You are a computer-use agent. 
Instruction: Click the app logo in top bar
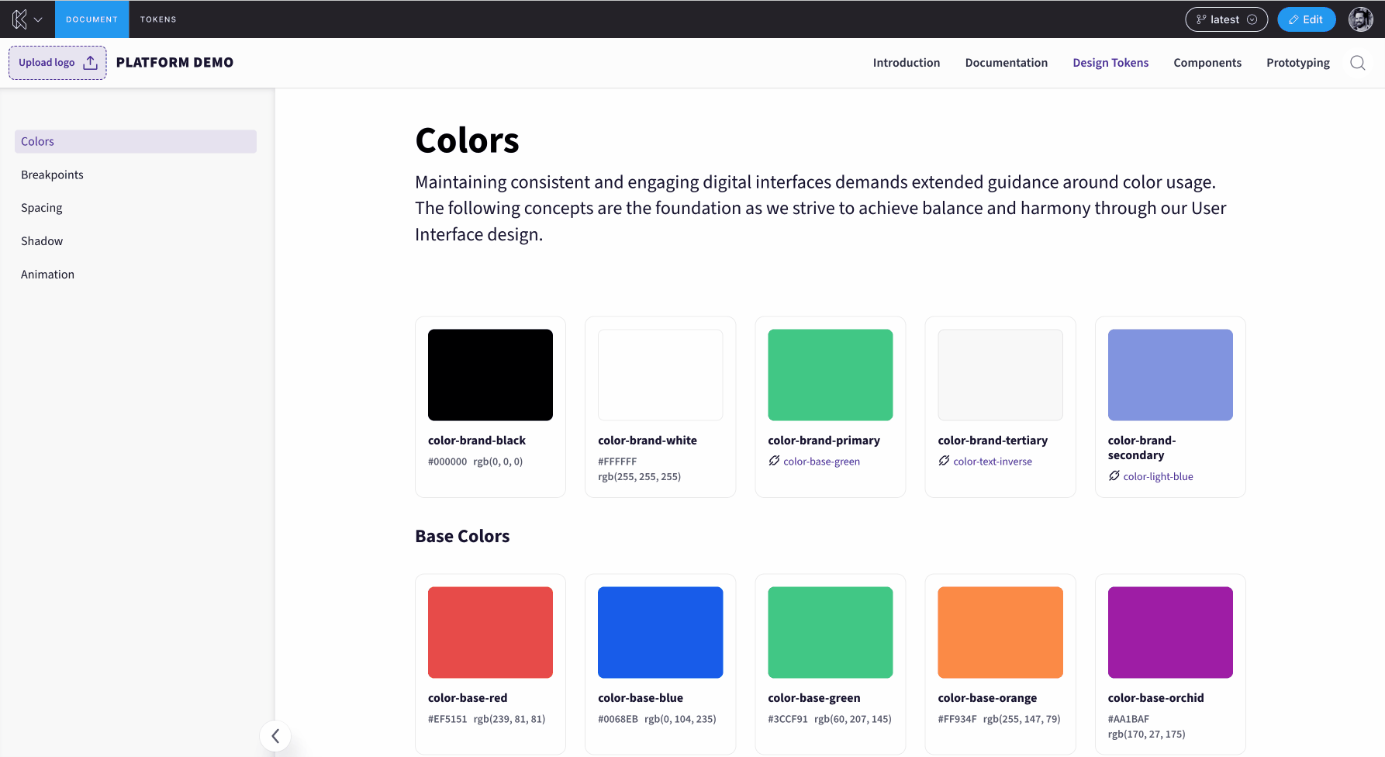click(19, 19)
